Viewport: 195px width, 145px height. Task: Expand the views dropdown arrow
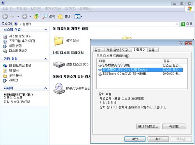pyautogui.click(x=82, y=16)
